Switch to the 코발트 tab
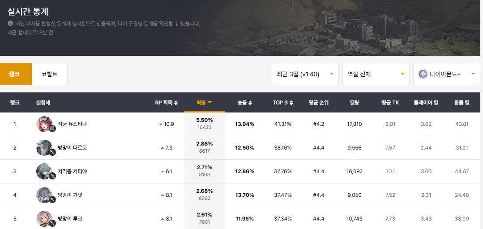483x229 pixels. click(x=49, y=74)
